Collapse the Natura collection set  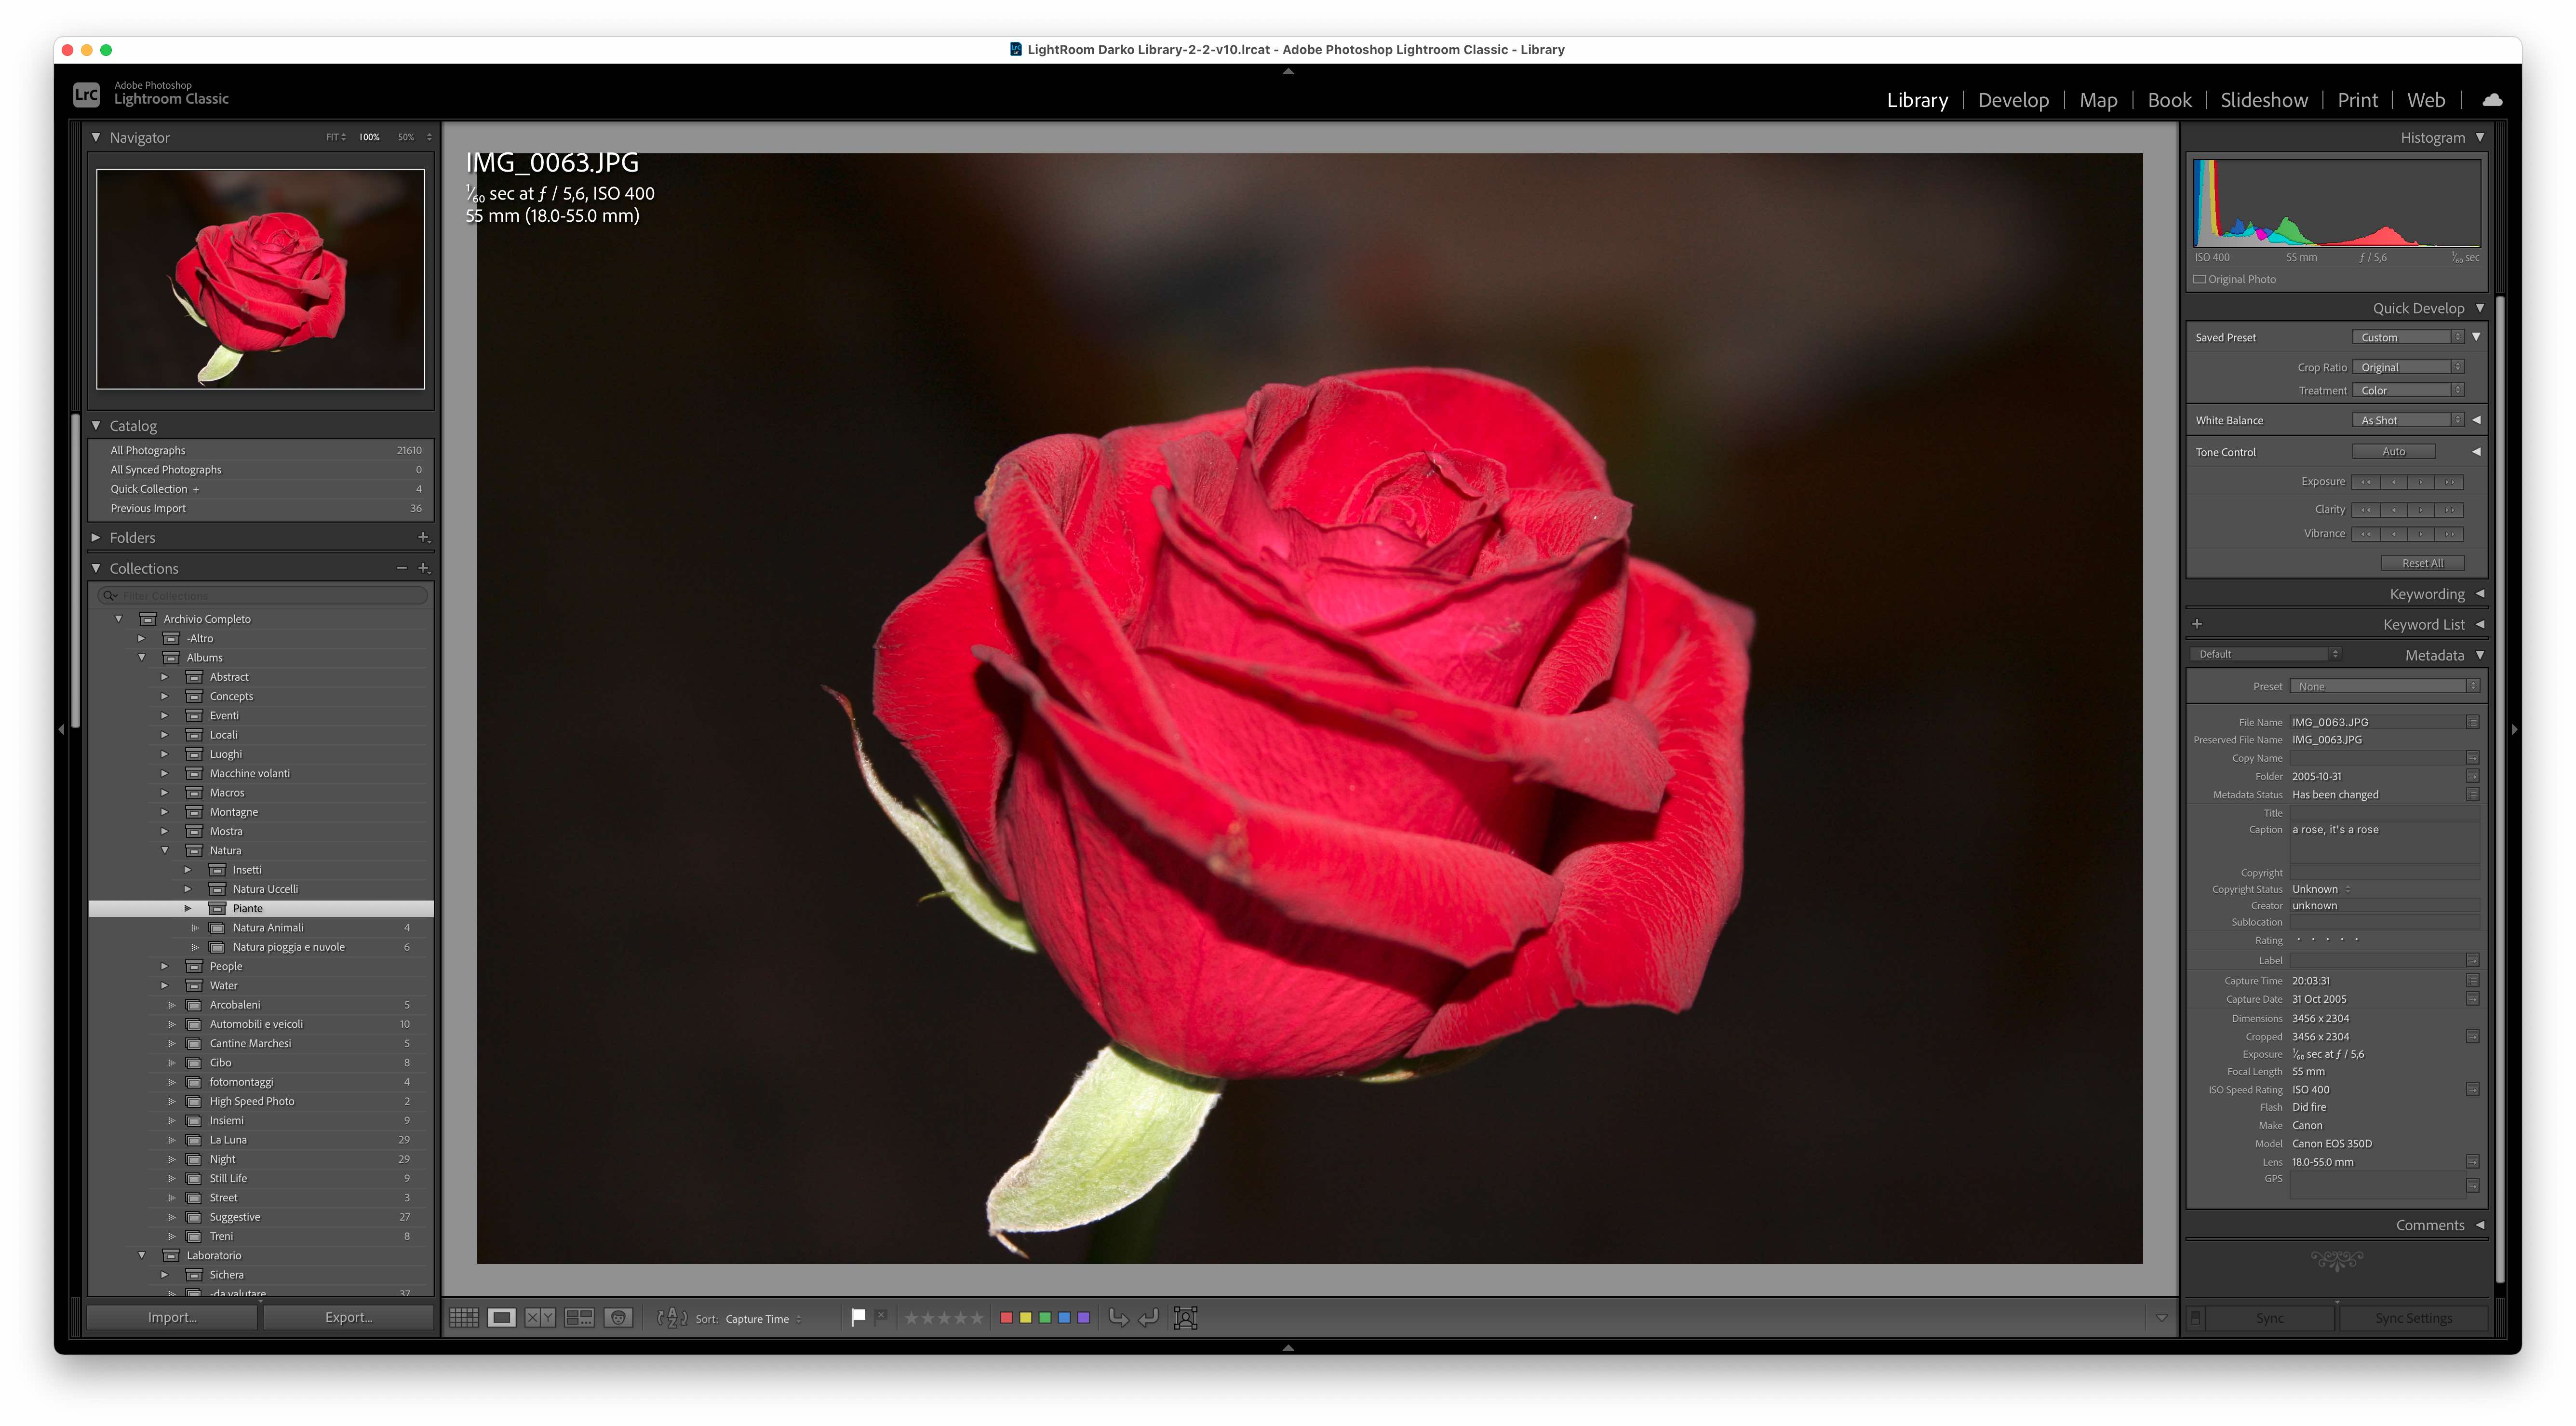pos(165,850)
